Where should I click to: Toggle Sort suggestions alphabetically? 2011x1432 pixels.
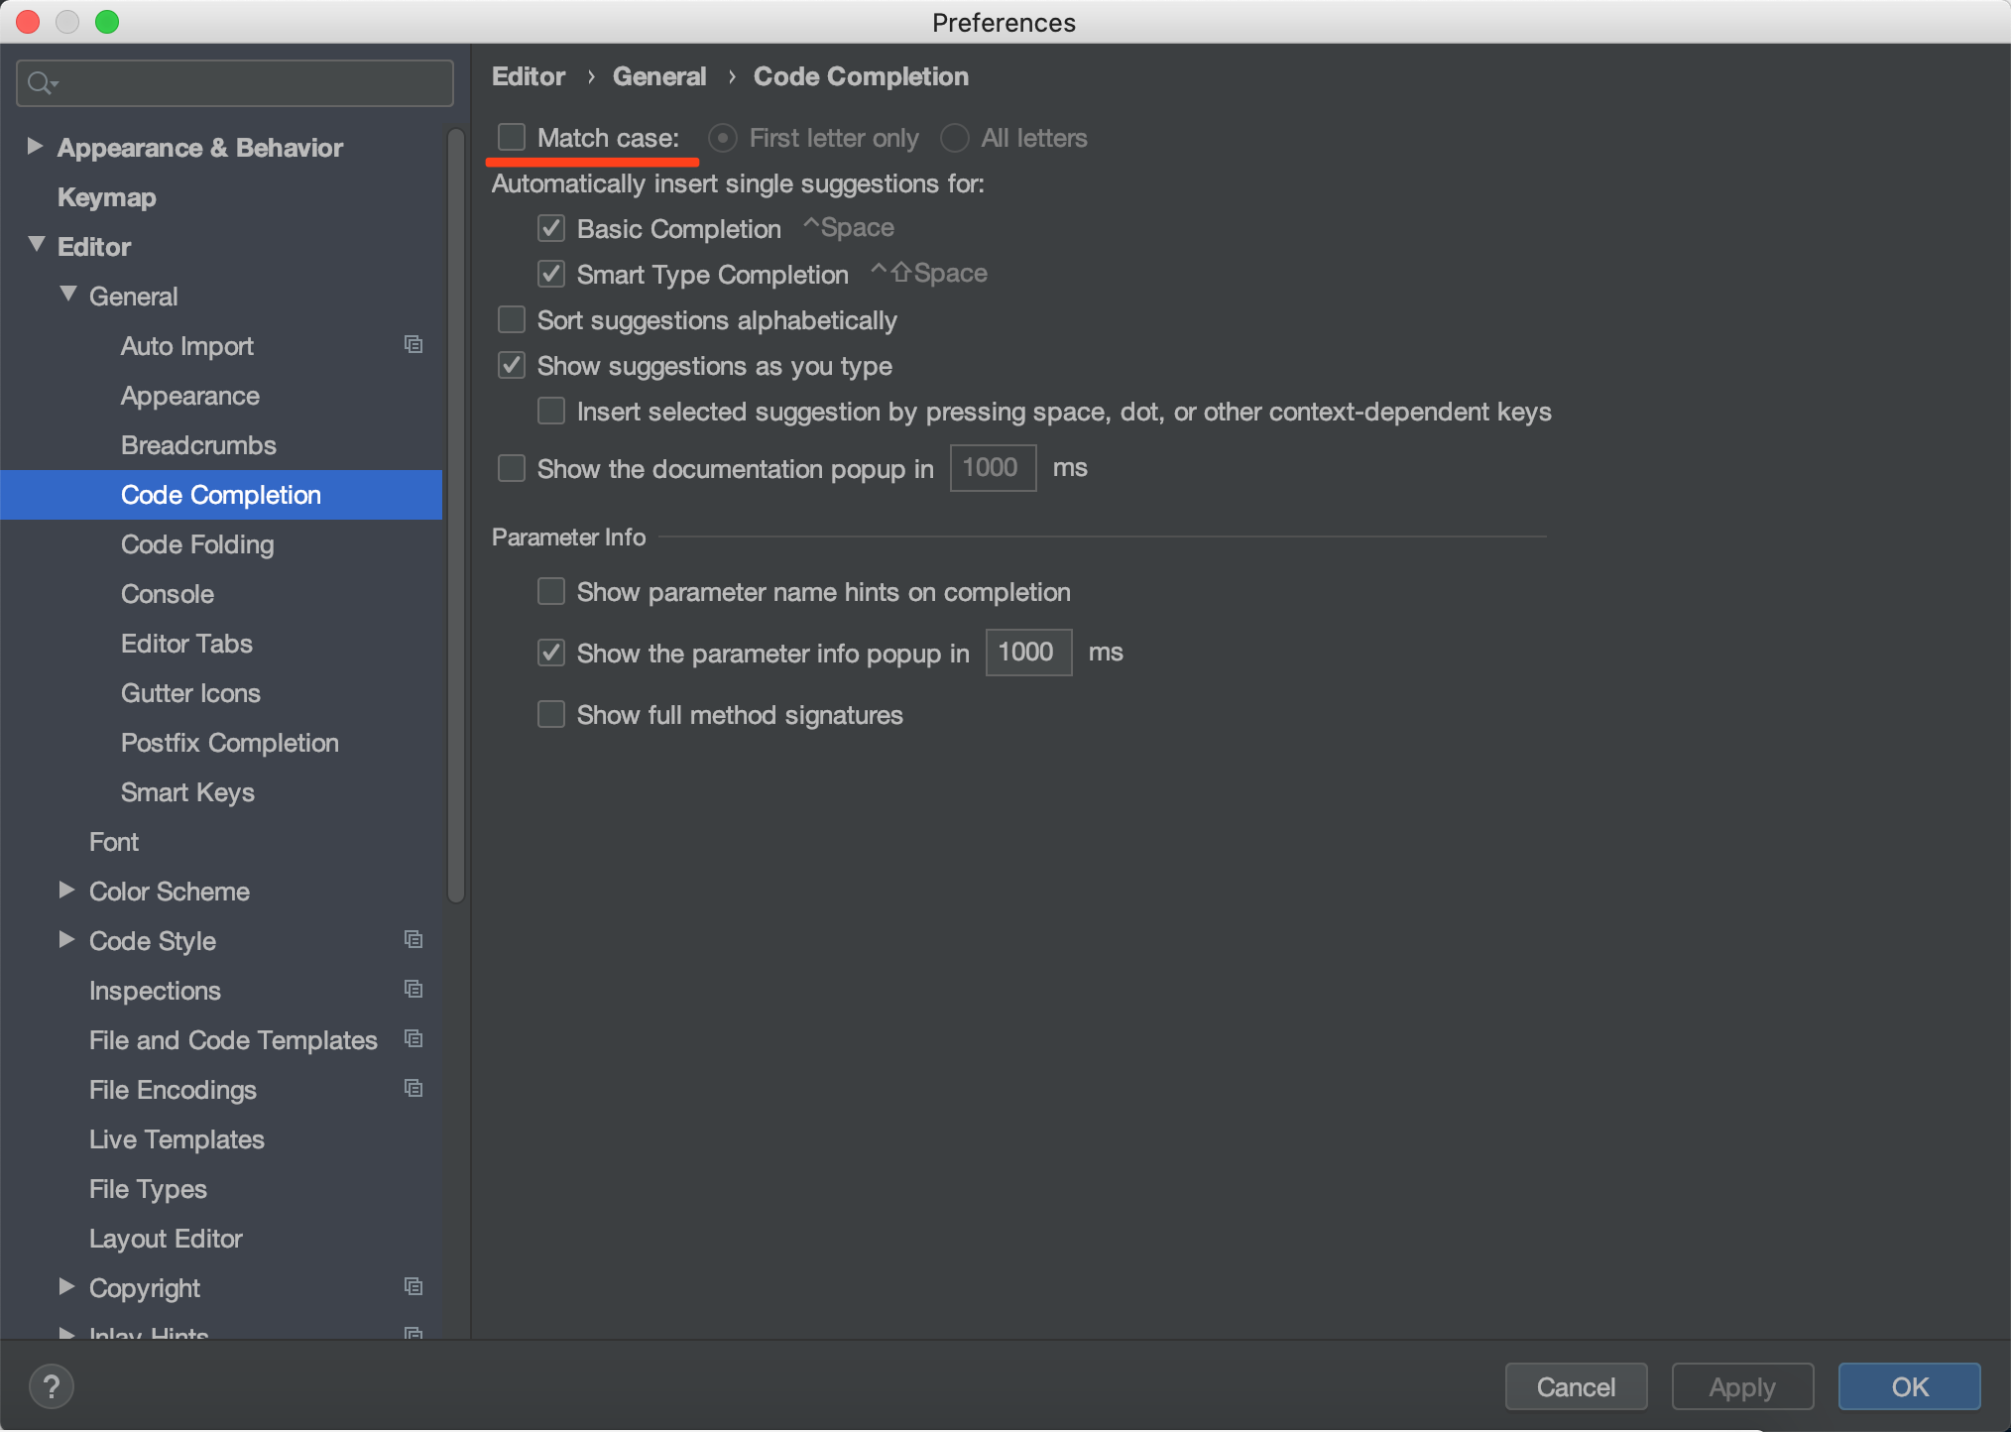click(512, 320)
